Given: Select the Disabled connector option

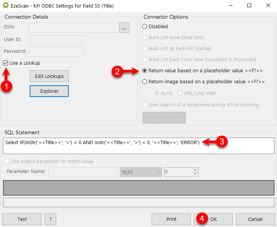Looking at the screenshot, I should (x=144, y=27).
